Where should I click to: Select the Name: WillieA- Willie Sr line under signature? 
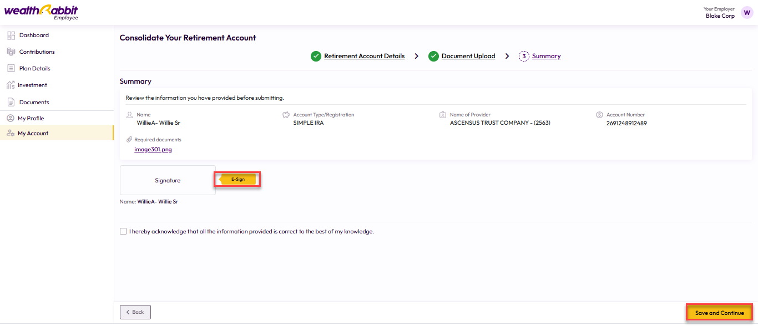[x=149, y=202]
